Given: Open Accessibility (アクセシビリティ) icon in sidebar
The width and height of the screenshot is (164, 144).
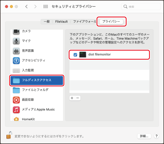Looking at the screenshot, I should 16,60.
